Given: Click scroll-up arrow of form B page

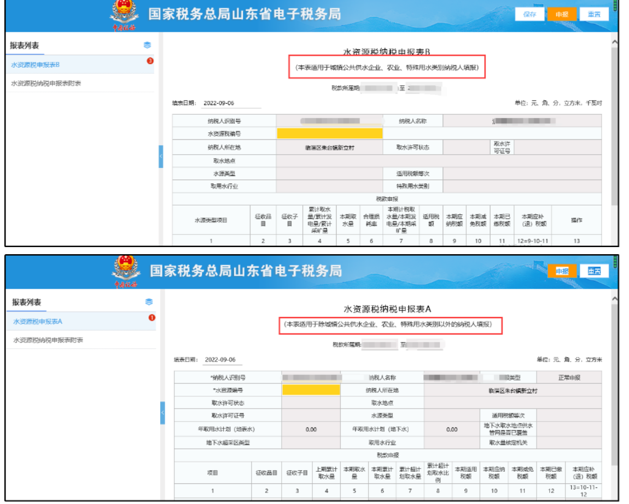Looking at the screenshot, I should tap(614, 42).
